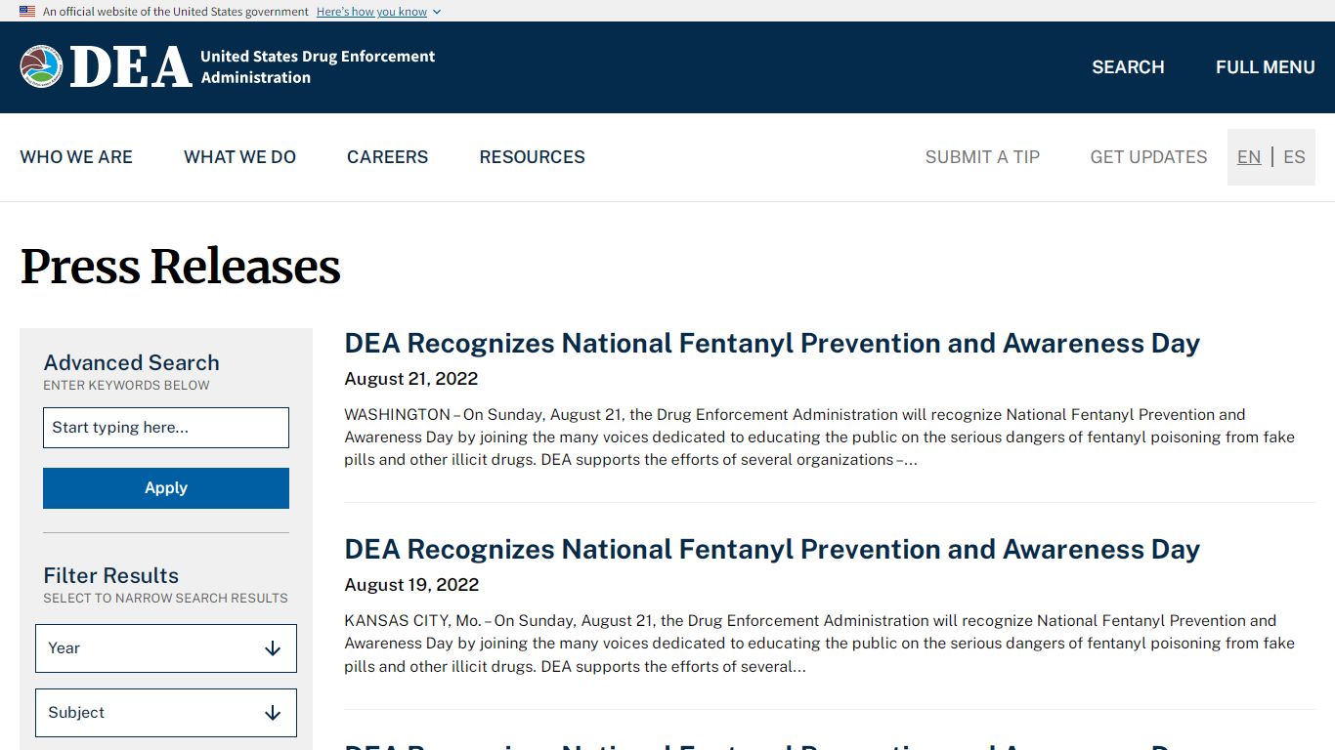The width and height of the screenshot is (1335, 750).
Task: Click the Apply search button
Action: pyautogui.click(x=166, y=488)
